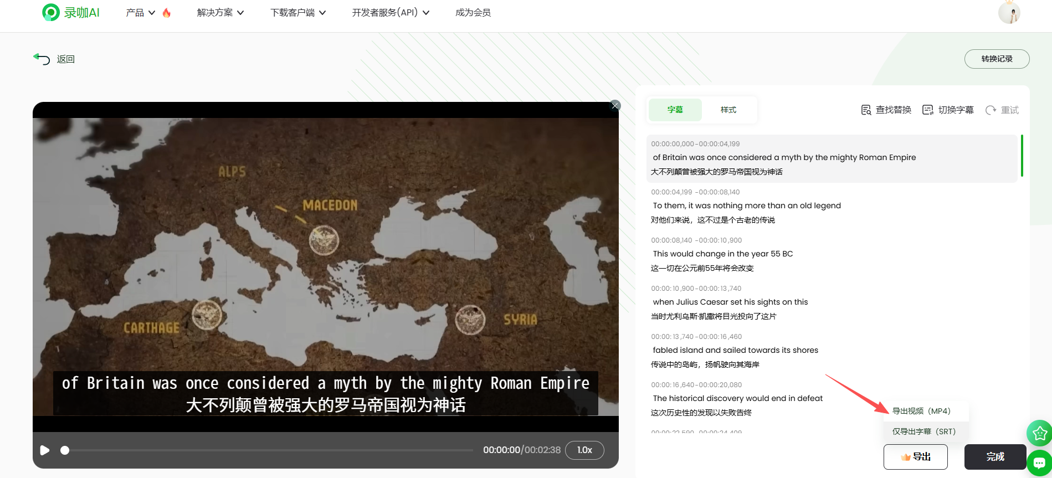Open the green chat support icon

click(1040, 463)
